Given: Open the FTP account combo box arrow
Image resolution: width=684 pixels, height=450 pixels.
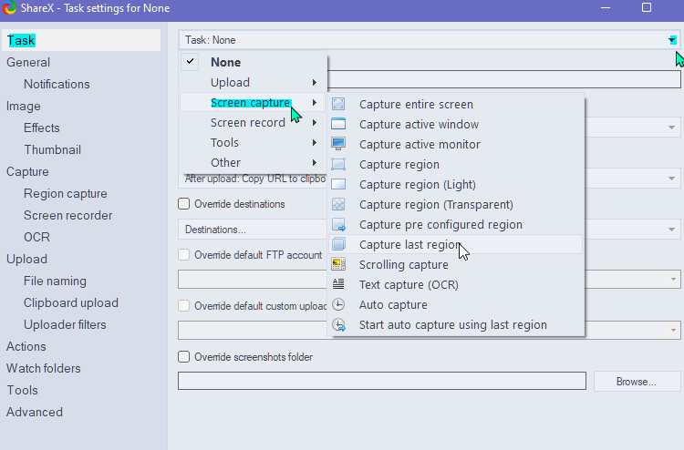Looking at the screenshot, I should pyautogui.click(x=673, y=280).
